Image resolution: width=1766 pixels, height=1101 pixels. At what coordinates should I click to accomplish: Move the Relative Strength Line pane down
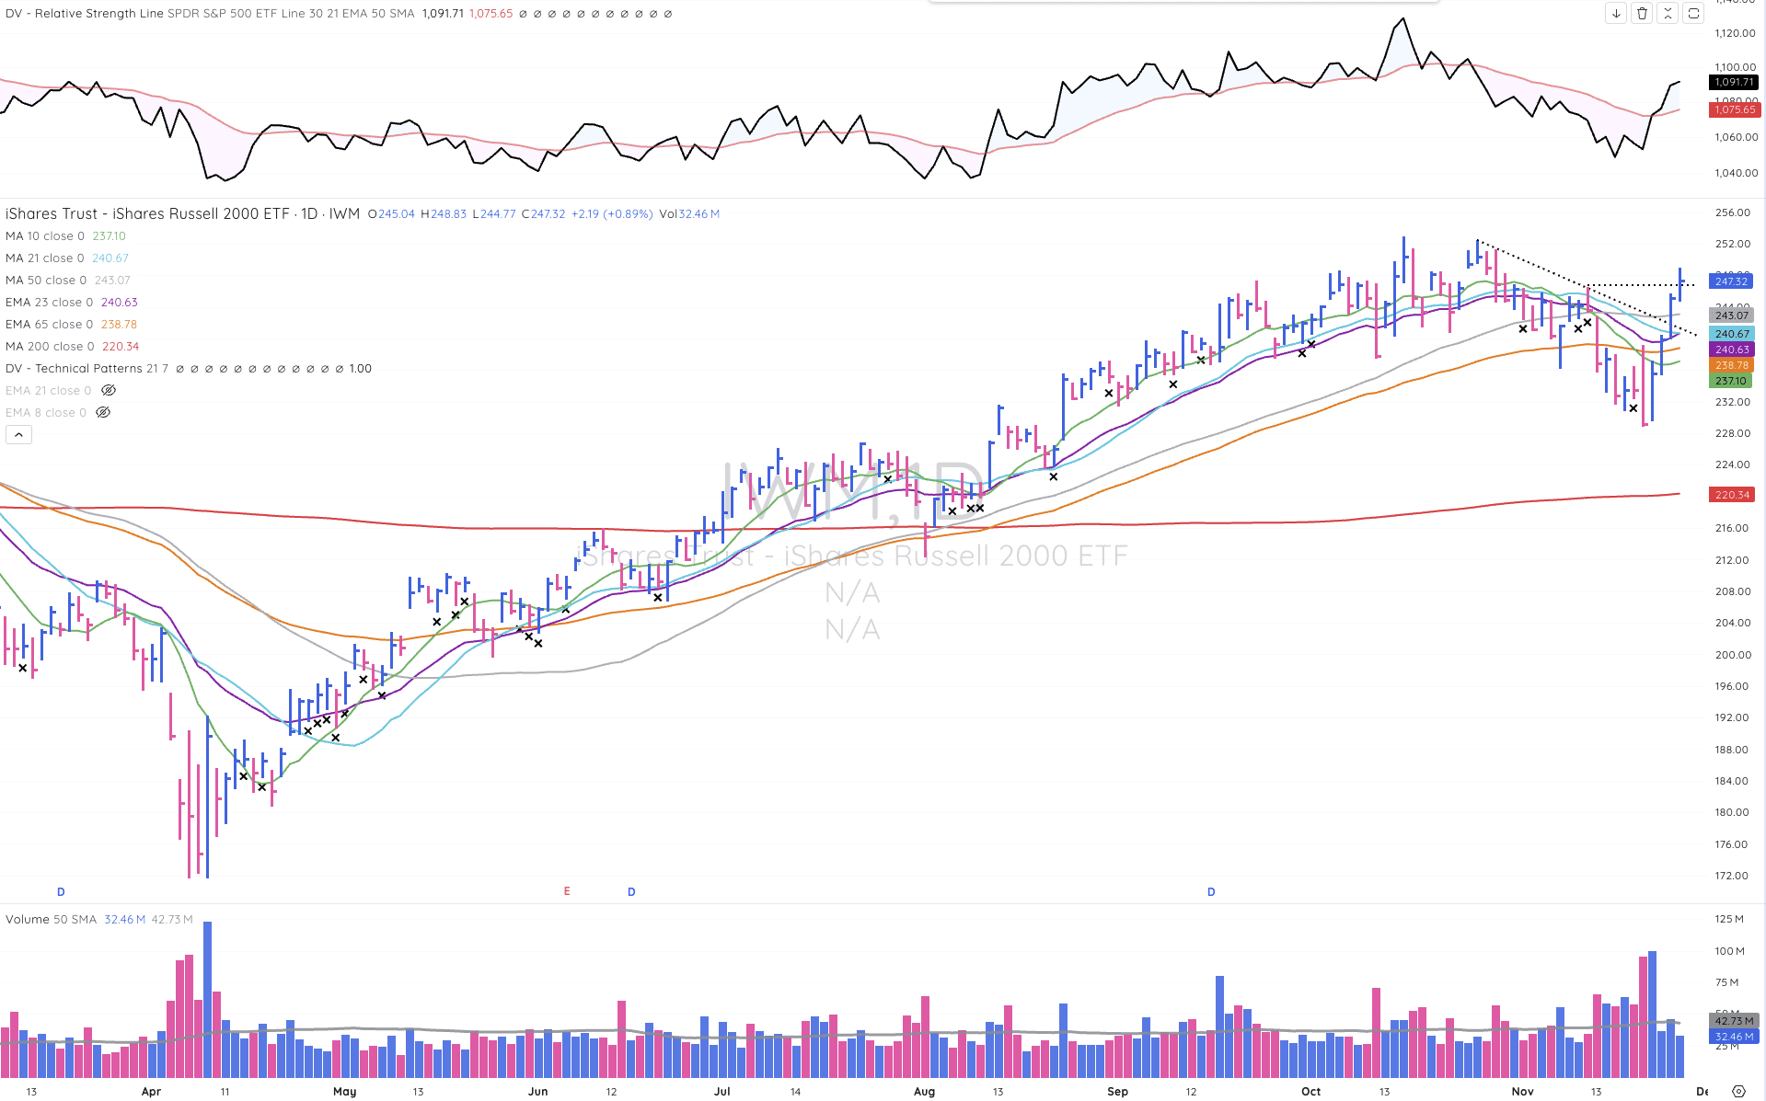1616,14
